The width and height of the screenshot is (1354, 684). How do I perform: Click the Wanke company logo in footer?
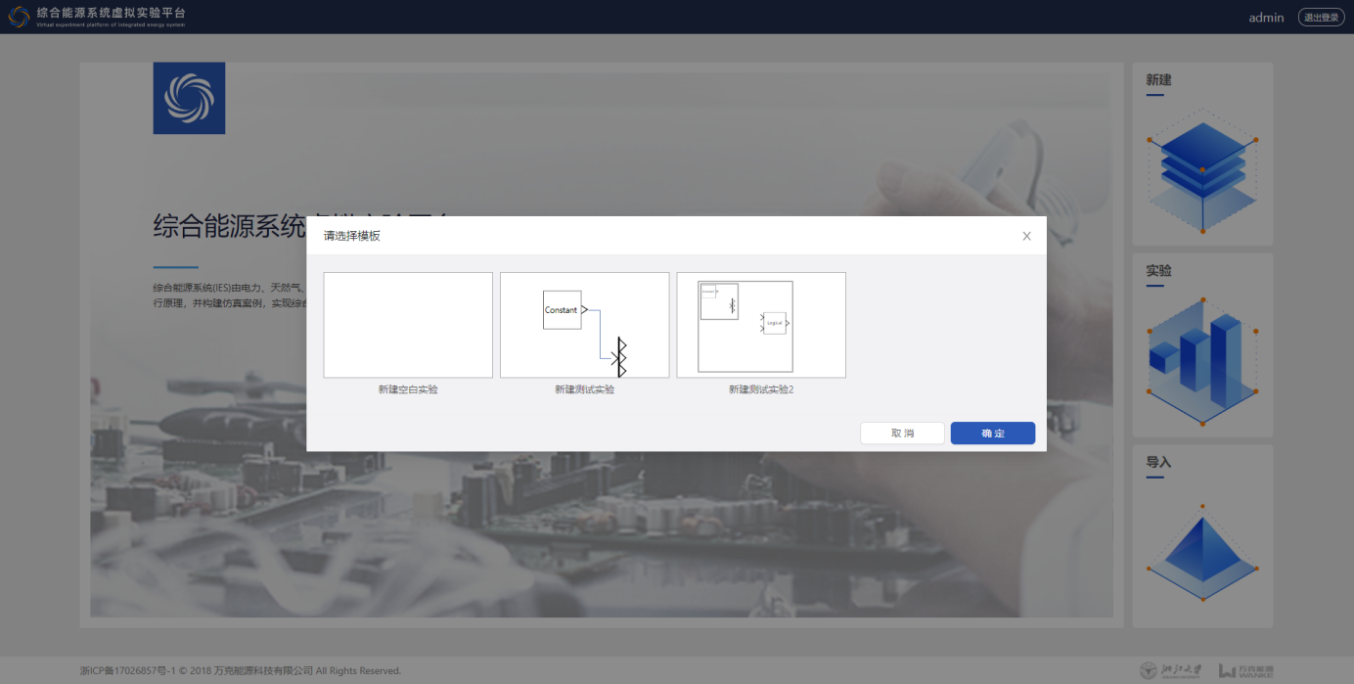coord(1245,670)
